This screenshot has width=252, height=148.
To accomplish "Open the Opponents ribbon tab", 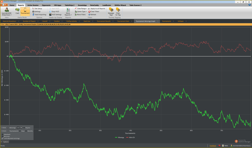I will [x=46, y=5].
